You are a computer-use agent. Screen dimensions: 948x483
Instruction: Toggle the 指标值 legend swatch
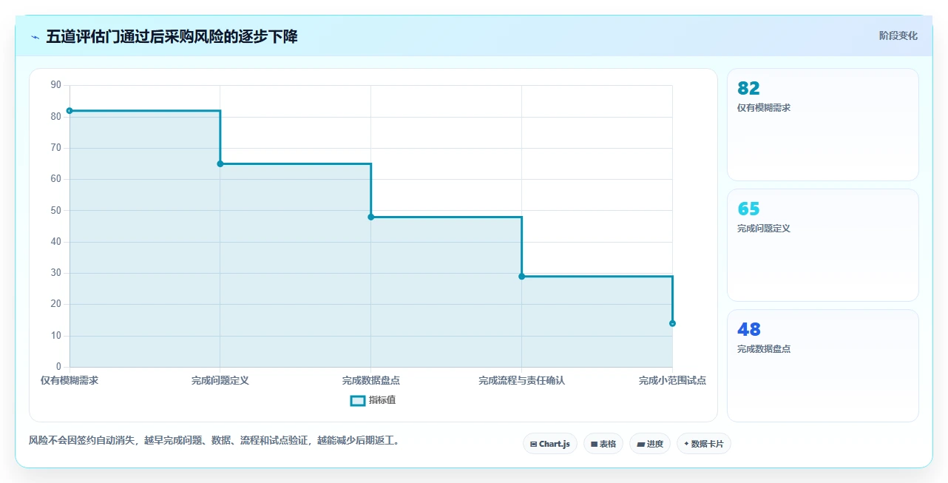pos(357,400)
